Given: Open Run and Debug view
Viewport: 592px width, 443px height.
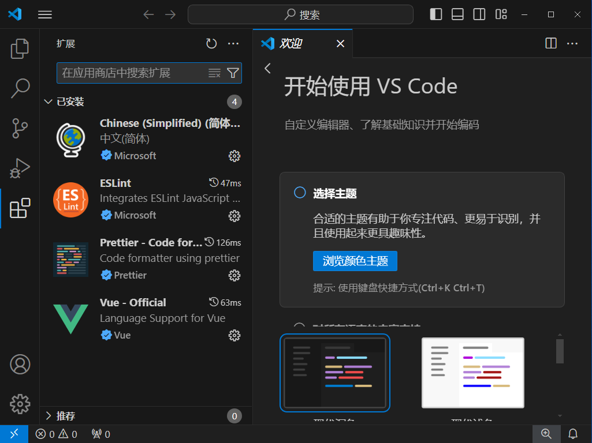Looking at the screenshot, I should coord(20,168).
